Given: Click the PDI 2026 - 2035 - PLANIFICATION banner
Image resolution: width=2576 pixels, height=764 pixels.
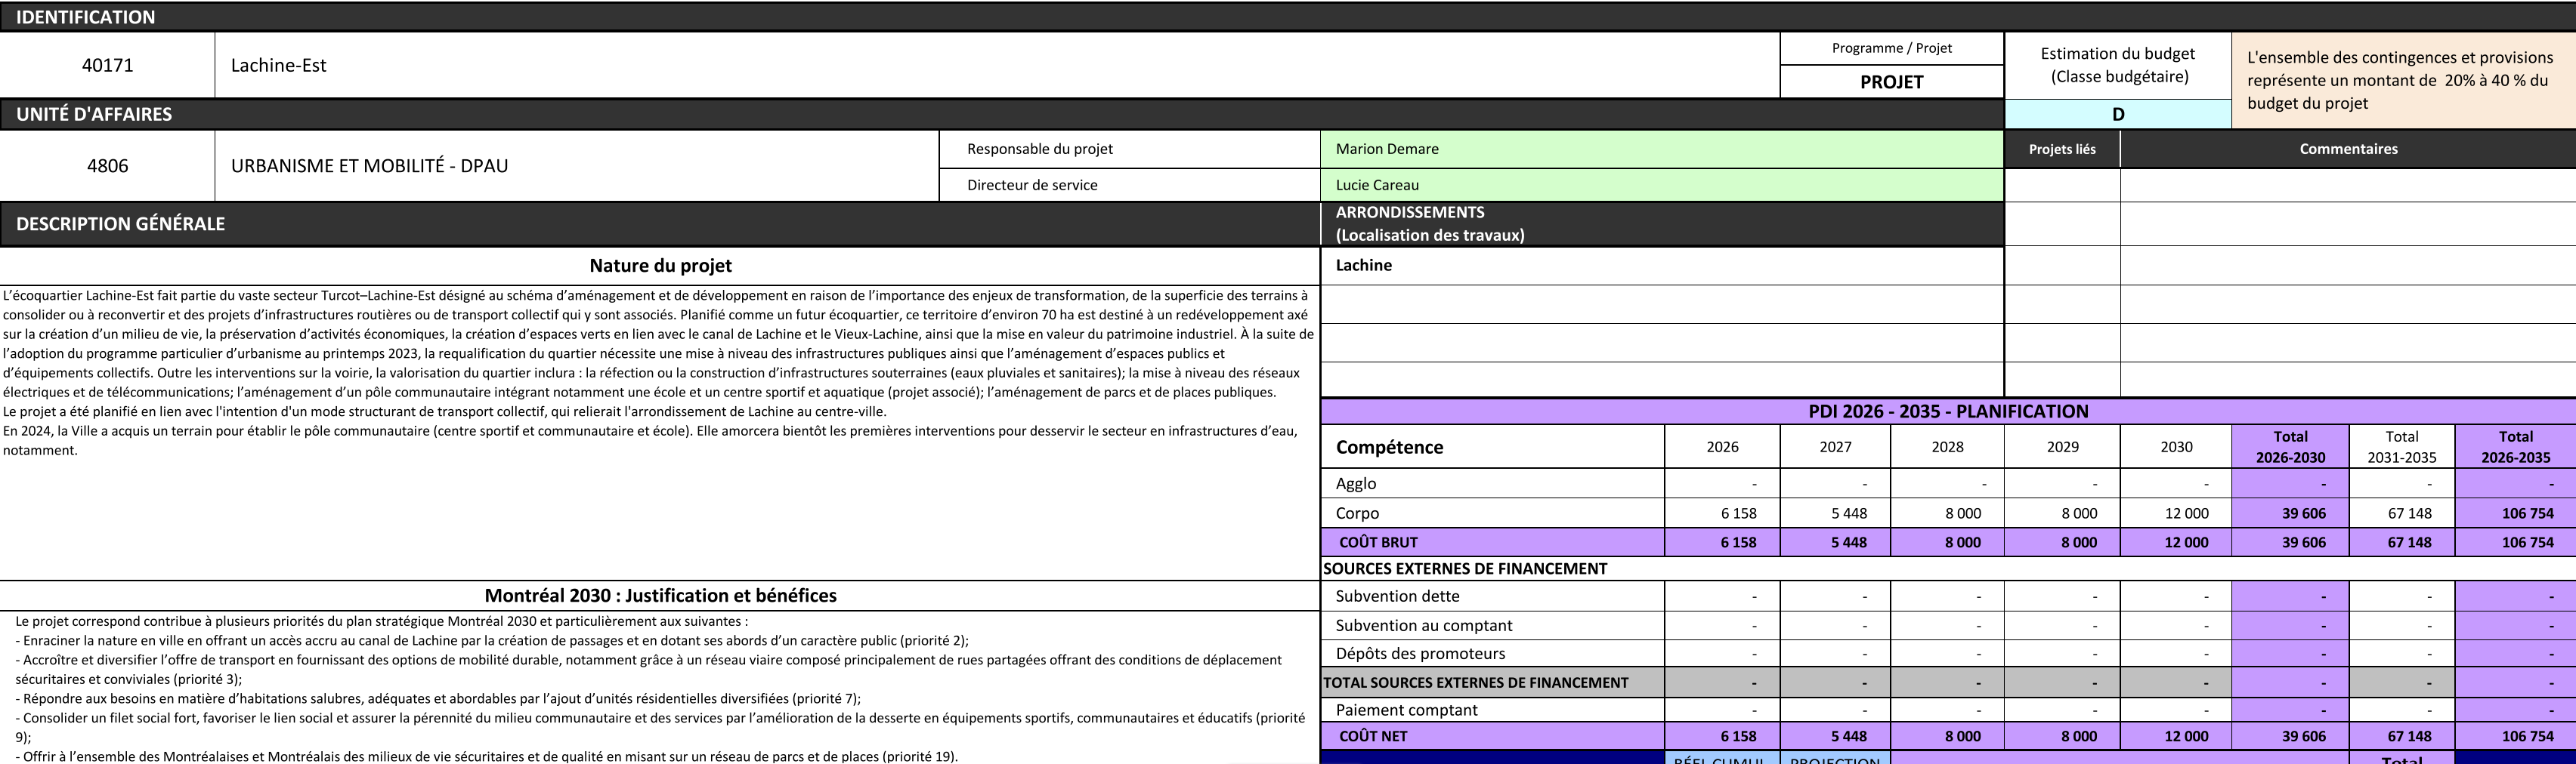Looking at the screenshot, I should (x=1947, y=411).
